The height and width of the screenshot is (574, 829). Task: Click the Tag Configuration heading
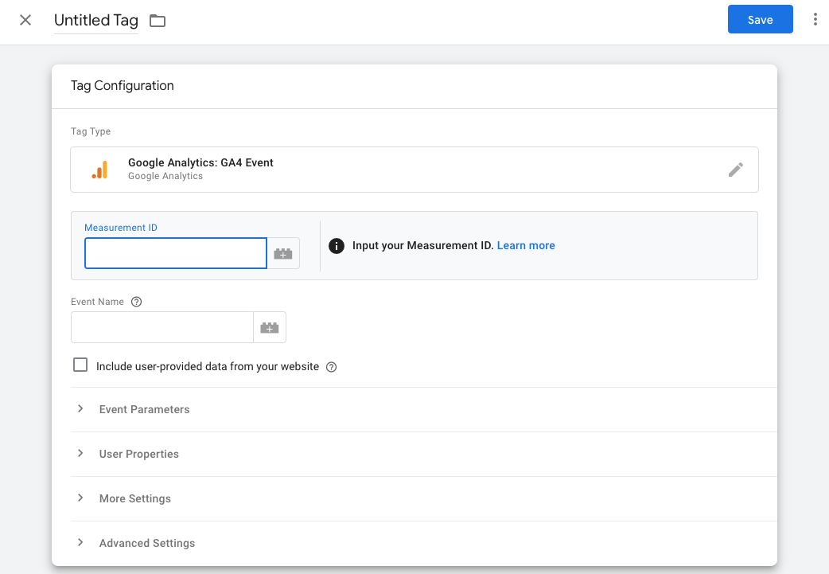coord(123,86)
